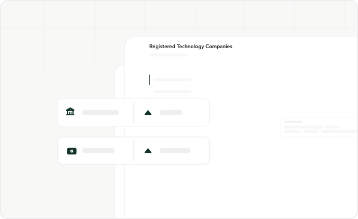Screen dimensions: 358x219
Task: Click the short bar in the tooltip's second row
Action: click(x=332, y=127)
